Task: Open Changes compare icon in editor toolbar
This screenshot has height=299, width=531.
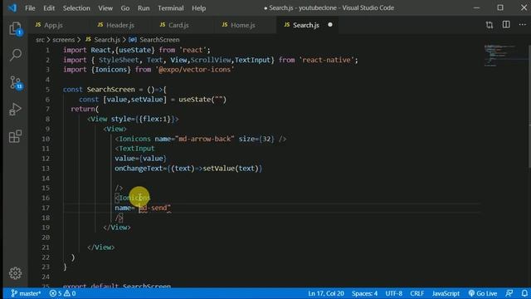Action: (x=490, y=25)
